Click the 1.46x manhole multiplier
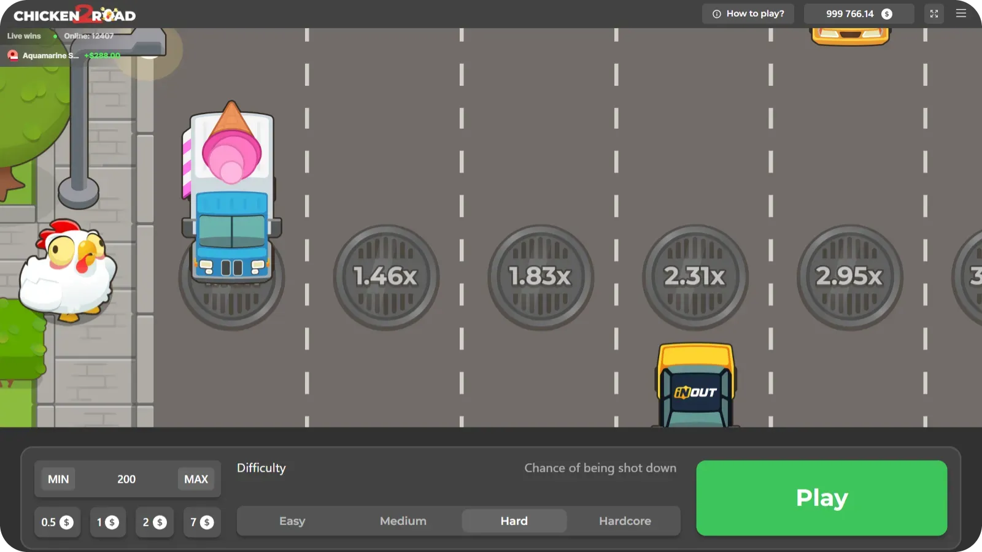Viewport: 982px width, 552px height. pyautogui.click(x=386, y=277)
